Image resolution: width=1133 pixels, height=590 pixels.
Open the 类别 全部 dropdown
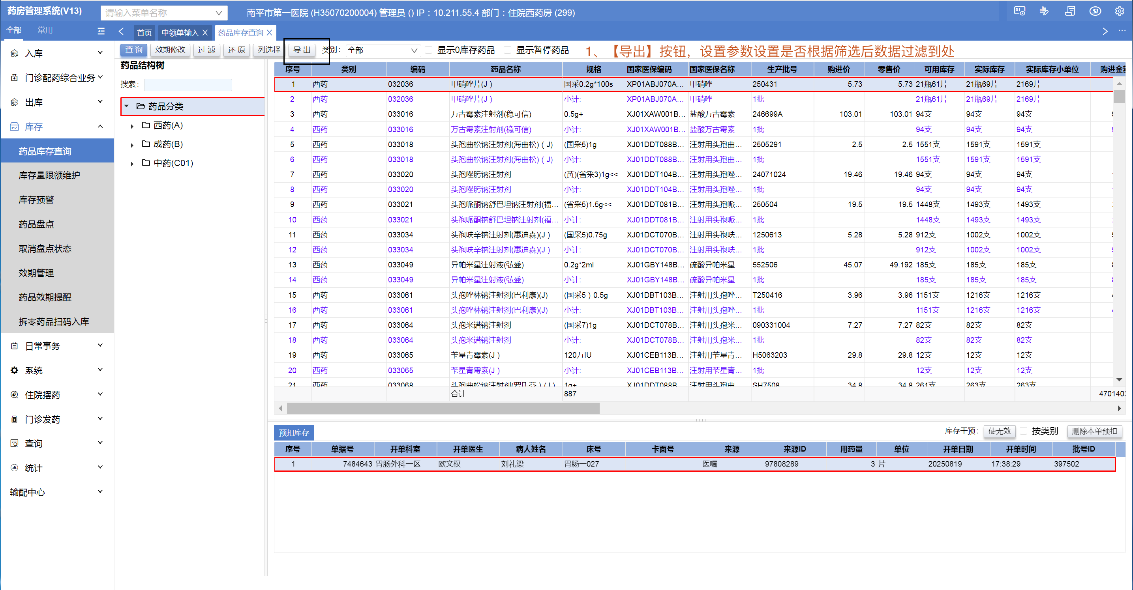pos(382,50)
